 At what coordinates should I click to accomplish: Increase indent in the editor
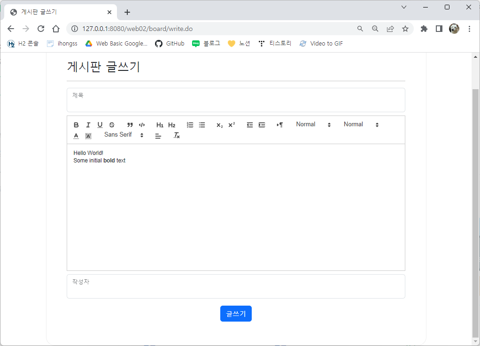click(x=262, y=125)
